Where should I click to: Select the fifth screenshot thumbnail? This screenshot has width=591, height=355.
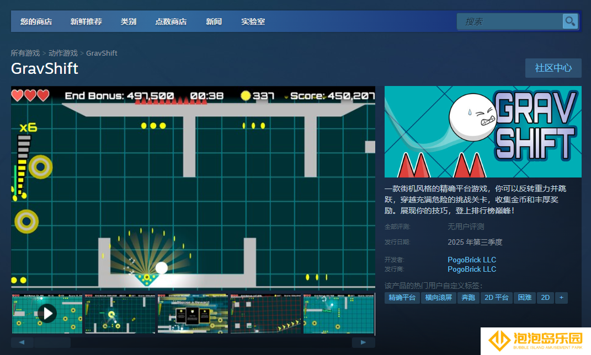click(338, 313)
